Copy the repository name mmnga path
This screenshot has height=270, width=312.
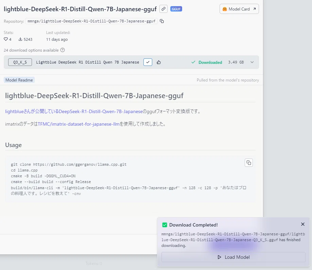coord(162,21)
